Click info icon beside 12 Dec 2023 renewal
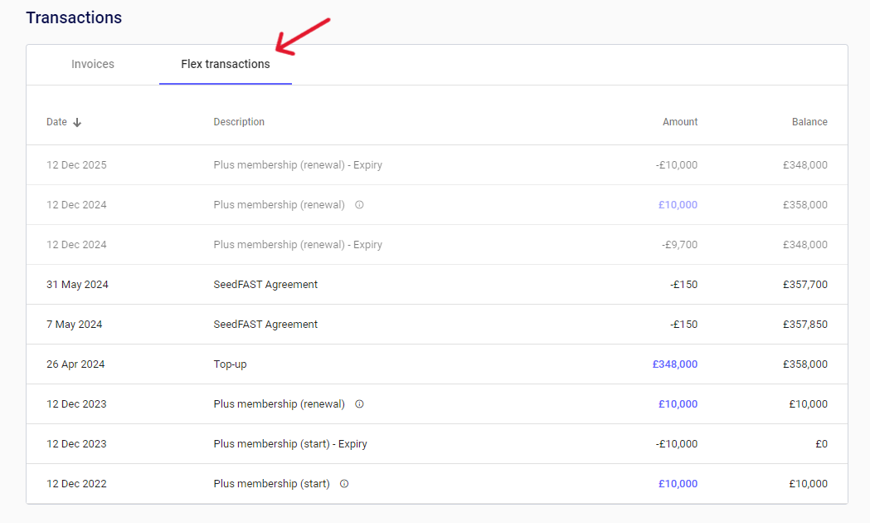Viewport: 870px width, 523px height. click(x=359, y=404)
